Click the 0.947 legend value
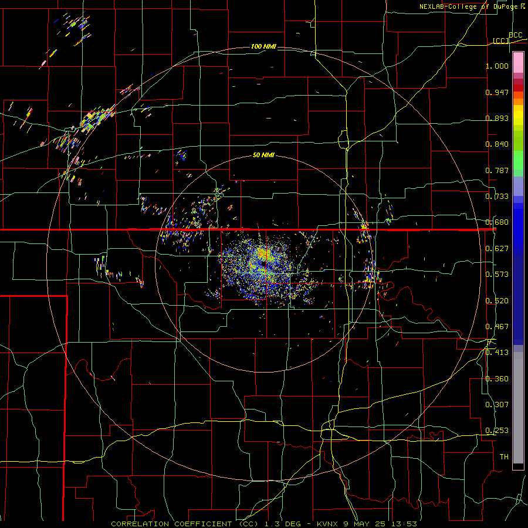The height and width of the screenshot is (528, 528). [x=497, y=92]
